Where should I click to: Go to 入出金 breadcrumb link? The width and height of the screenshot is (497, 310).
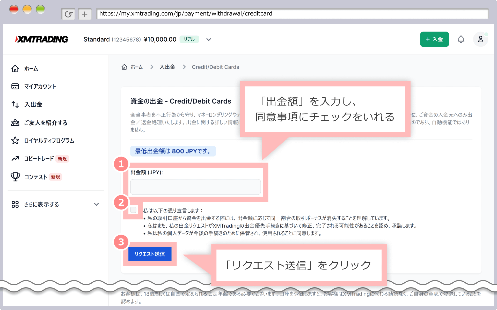pyautogui.click(x=167, y=67)
